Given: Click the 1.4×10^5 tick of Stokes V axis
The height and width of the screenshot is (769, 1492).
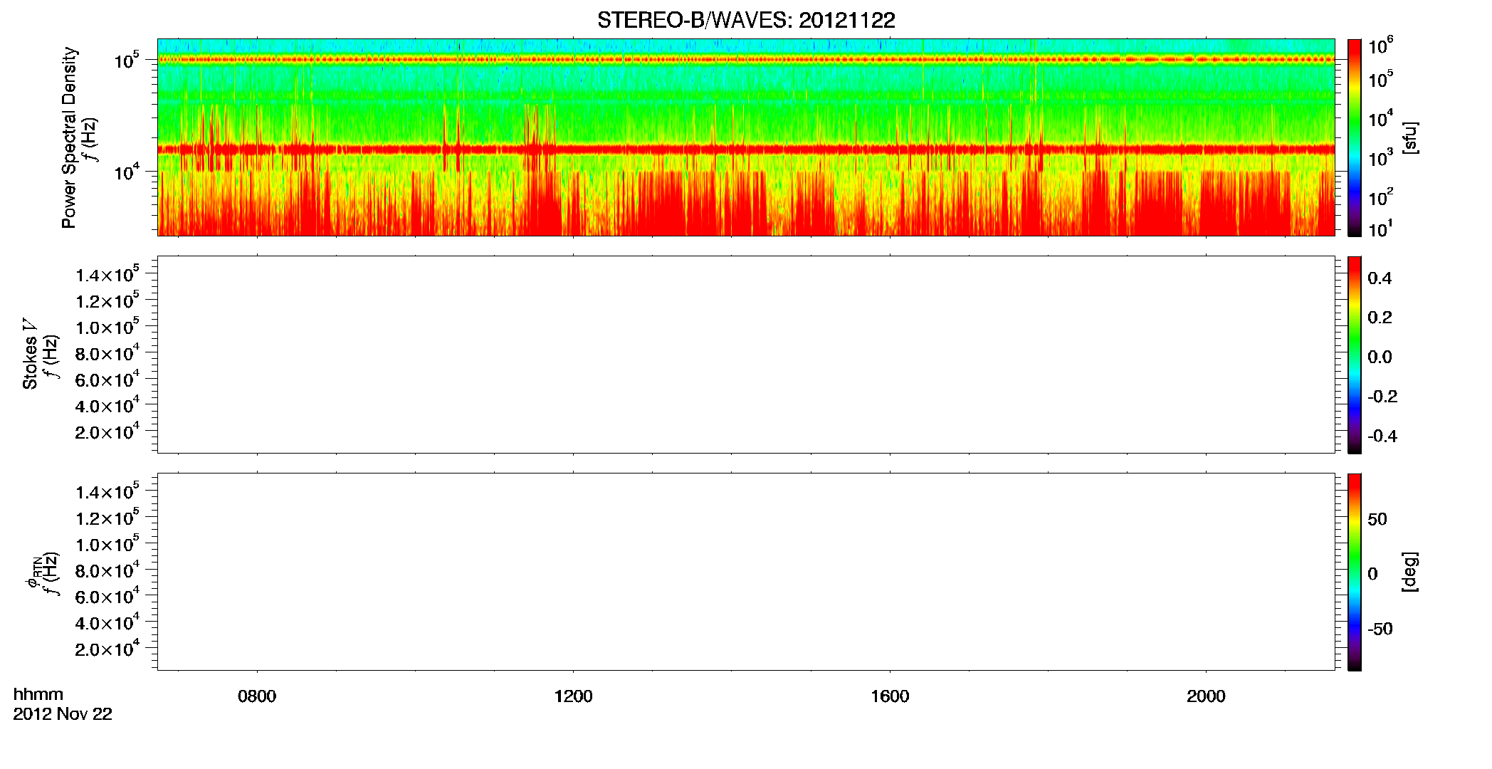Looking at the screenshot, I should coord(107,275).
